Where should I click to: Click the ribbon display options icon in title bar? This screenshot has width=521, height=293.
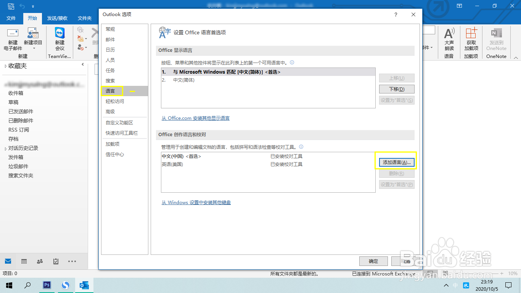click(x=459, y=6)
